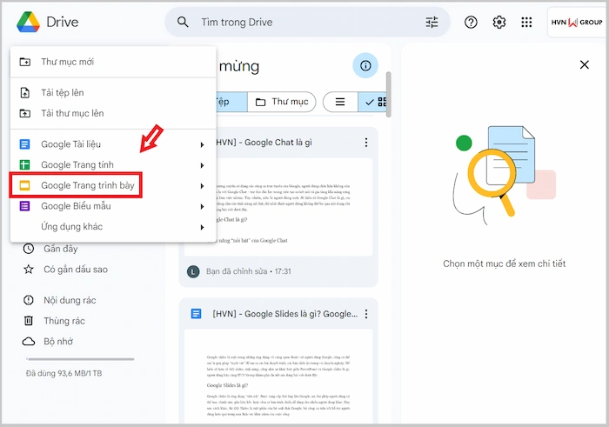
Task: Select Google Biểu mẫu menu item
Action: [113, 206]
